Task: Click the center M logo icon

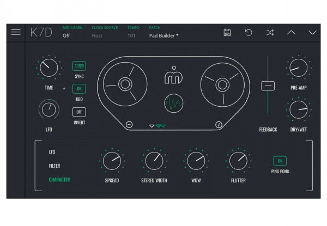Action: coord(174,77)
